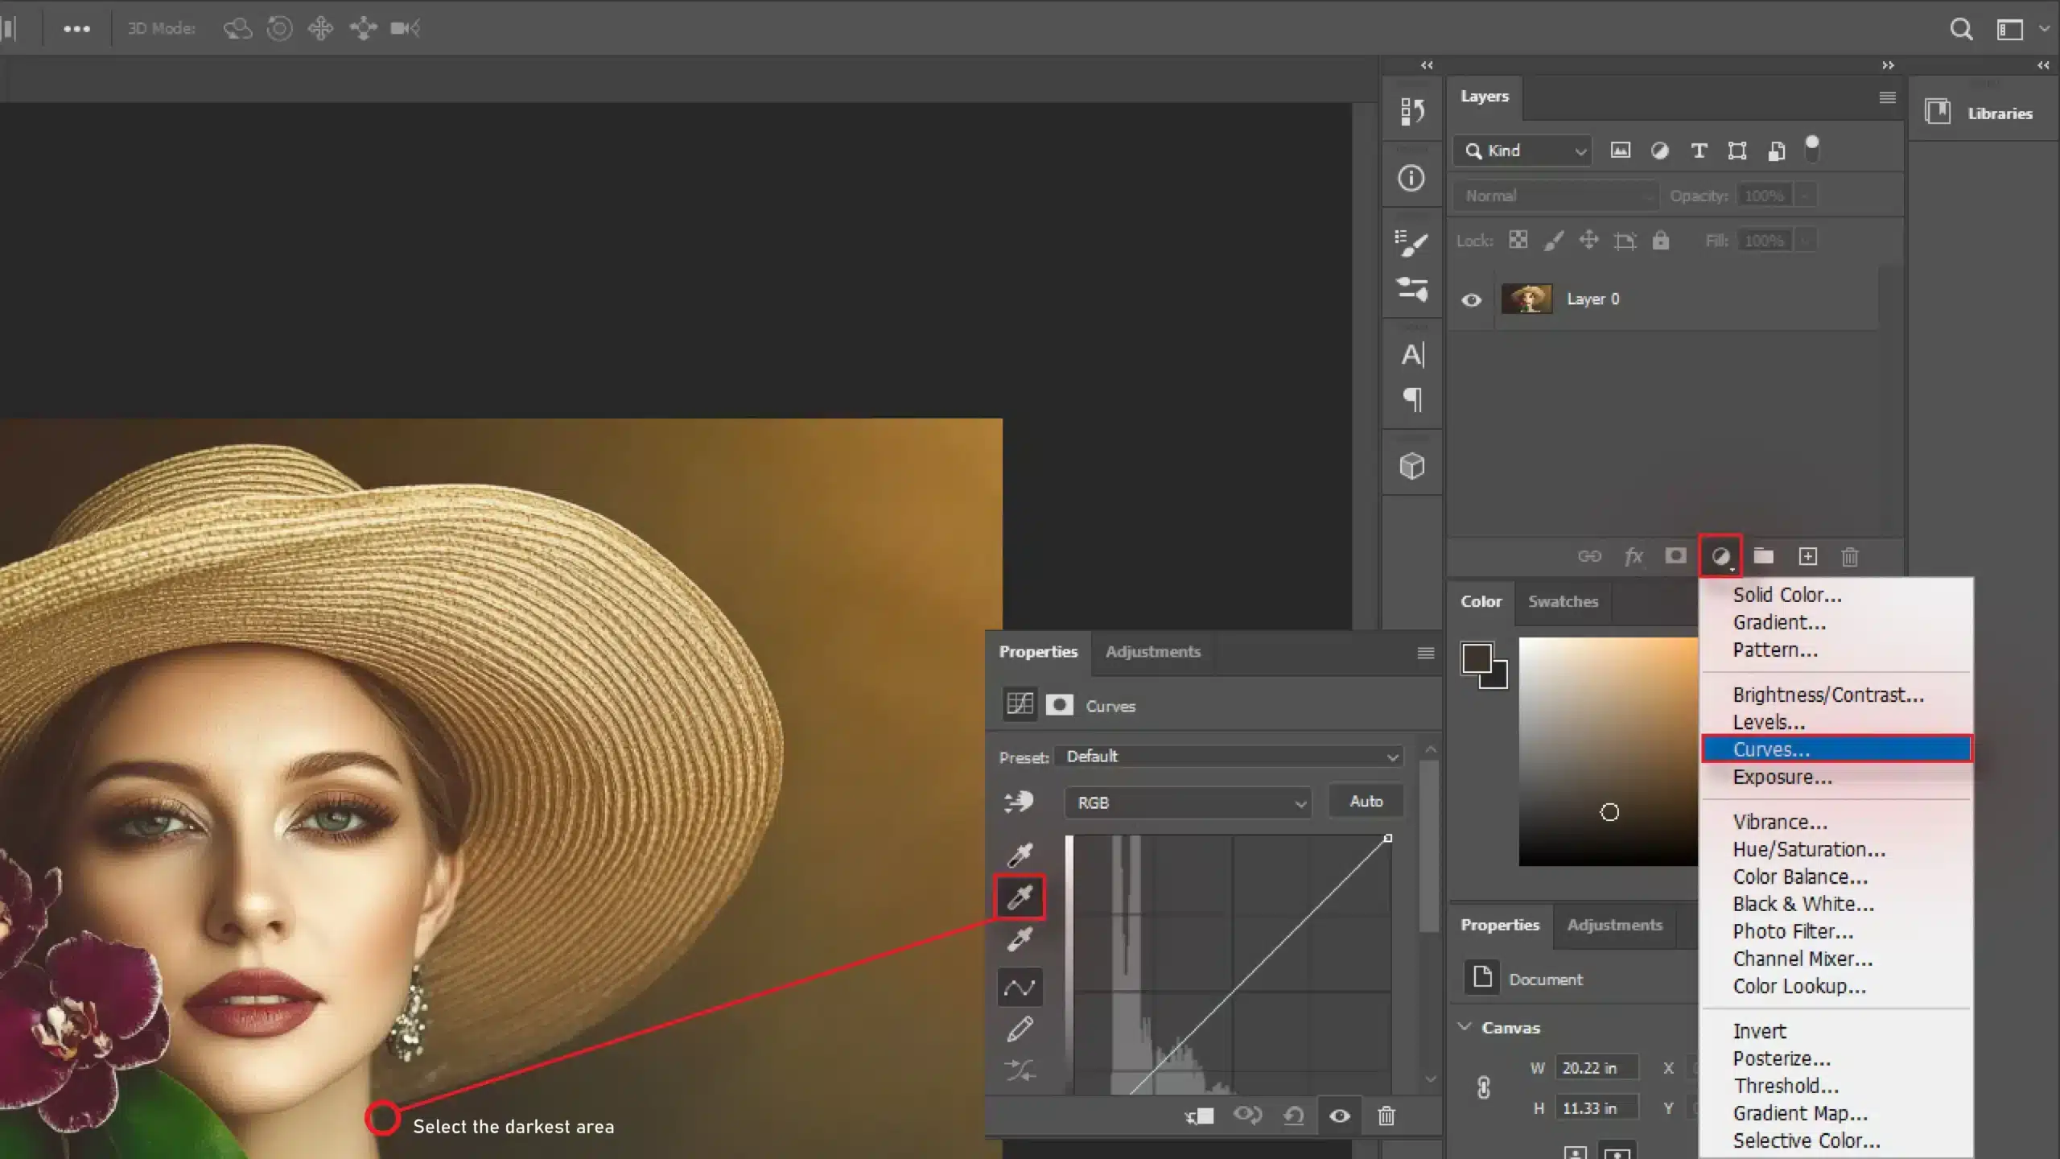Image resolution: width=2060 pixels, height=1159 pixels.
Task: Open the RGB channel dropdown
Action: point(1188,802)
